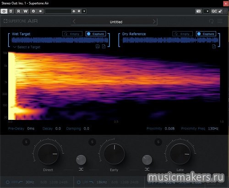This screenshot has height=188, width=229.
Task: Click the reverb spectrogram display
Action: [114, 86]
